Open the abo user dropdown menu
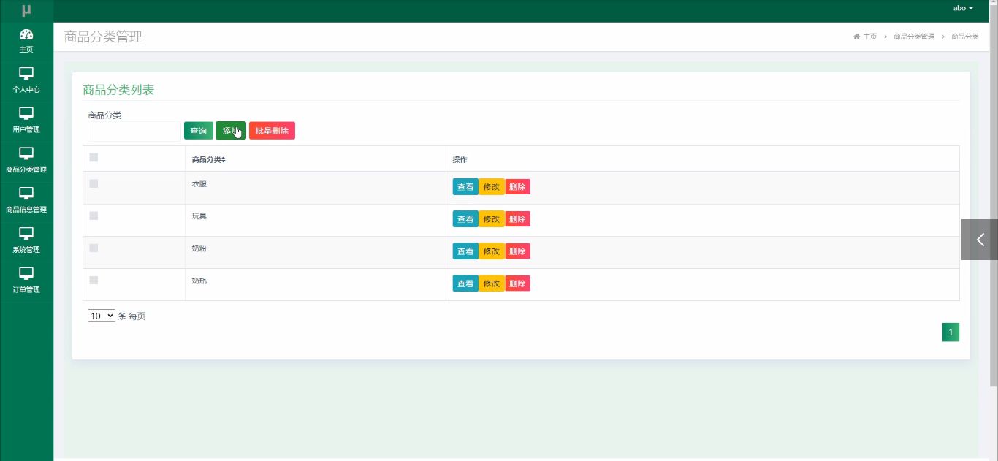Screen dimensions: 998x461 pyautogui.click(x=963, y=8)
